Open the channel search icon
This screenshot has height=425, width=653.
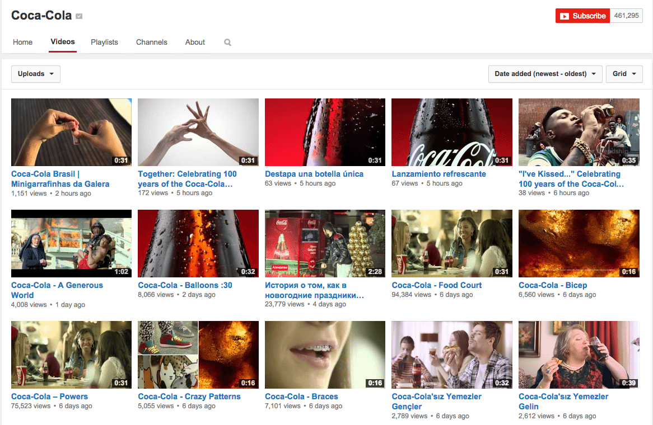(x=227, y=42)
